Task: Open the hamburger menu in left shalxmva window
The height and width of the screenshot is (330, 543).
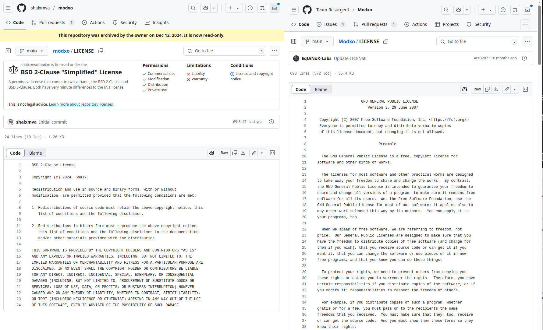Action: pos(8,8)
